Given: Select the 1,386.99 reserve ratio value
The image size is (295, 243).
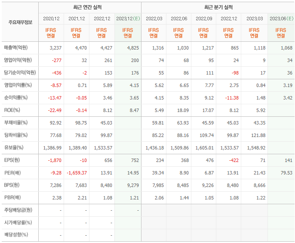Looking at the screenshot, I should click(x=52, y=148).
